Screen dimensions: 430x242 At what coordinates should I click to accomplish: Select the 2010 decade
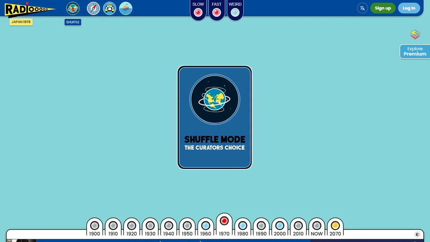(x=298, y=228)
